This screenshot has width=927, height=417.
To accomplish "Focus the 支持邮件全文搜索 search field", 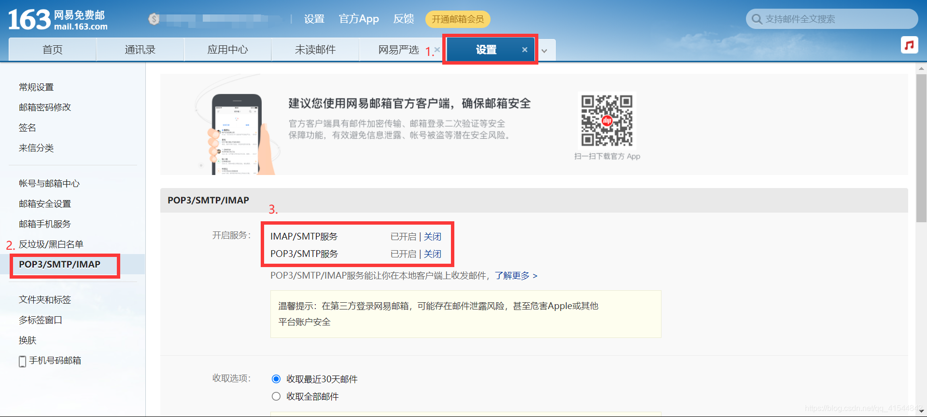I will point(831,19).
